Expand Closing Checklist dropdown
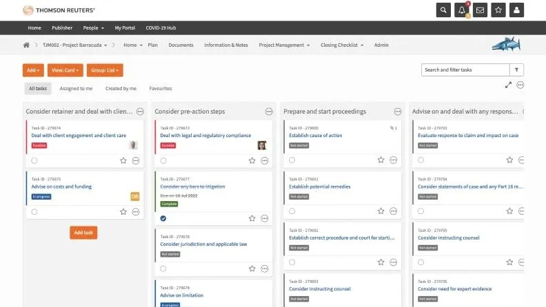The image size is (546, 307). pyautogui.click(x=342, y=45)
